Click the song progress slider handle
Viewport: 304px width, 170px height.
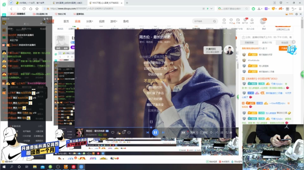[x=151, y=127]
